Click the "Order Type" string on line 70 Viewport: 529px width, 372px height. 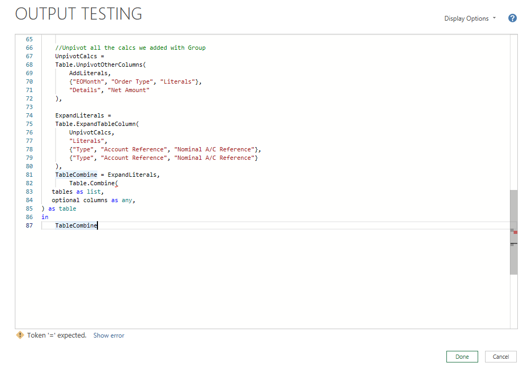(132, 81)
